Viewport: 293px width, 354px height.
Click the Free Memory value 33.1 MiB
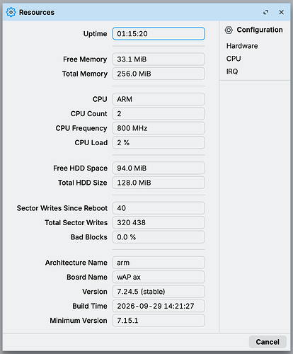[159, 59]
